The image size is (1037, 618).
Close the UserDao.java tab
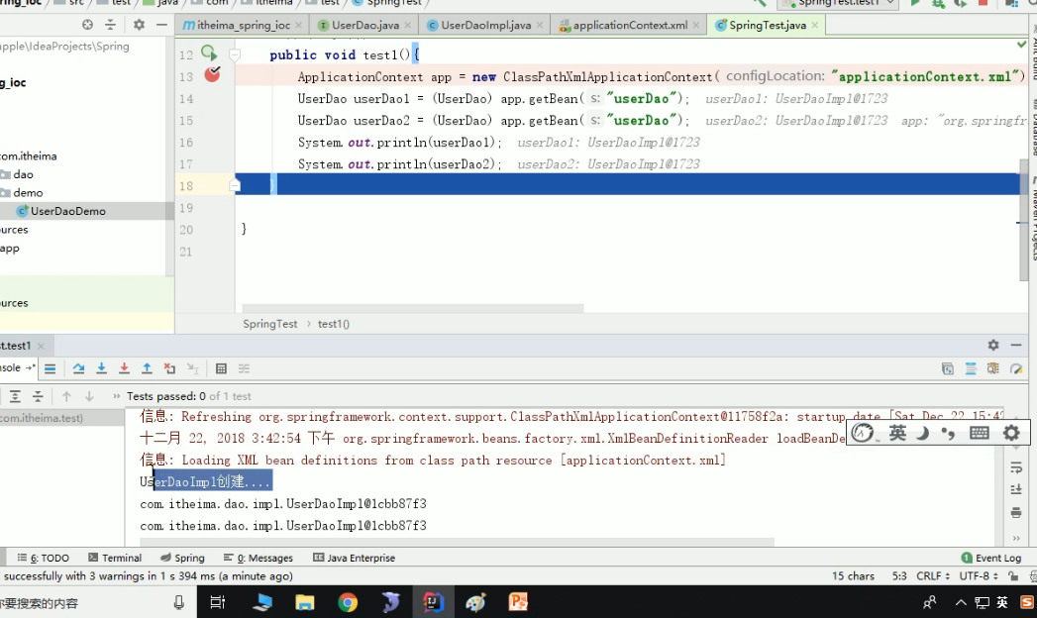407,25
